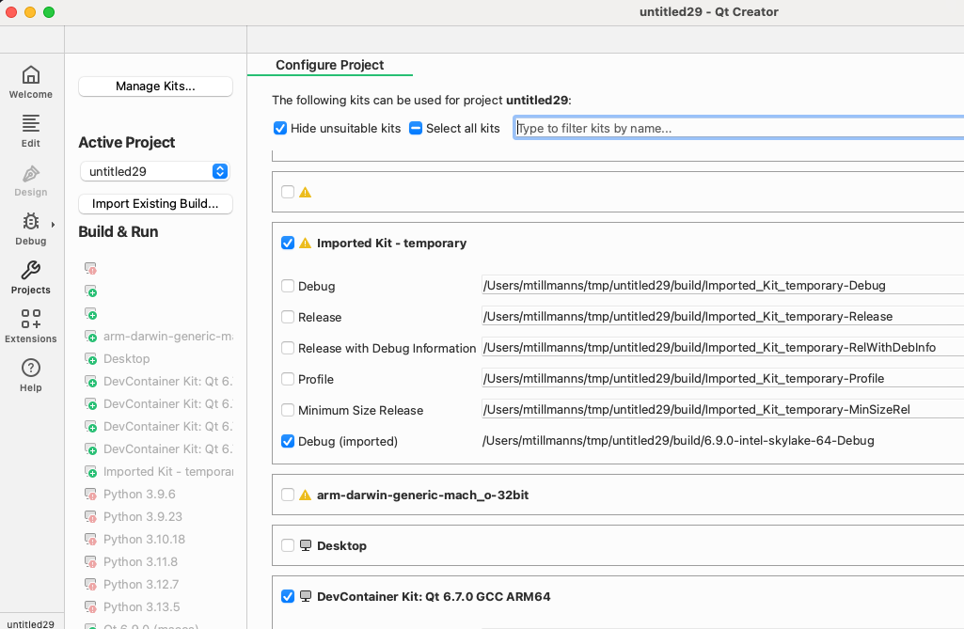964x629 pixels.
Task: Select the Configure Project tab
Action: coord(329,65)
